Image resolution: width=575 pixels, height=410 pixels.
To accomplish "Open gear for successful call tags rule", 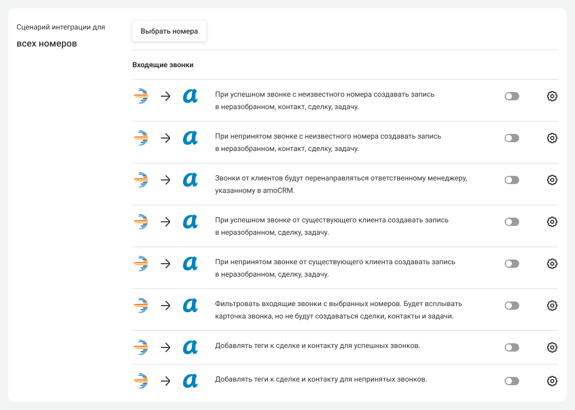I will pos(552,347).
